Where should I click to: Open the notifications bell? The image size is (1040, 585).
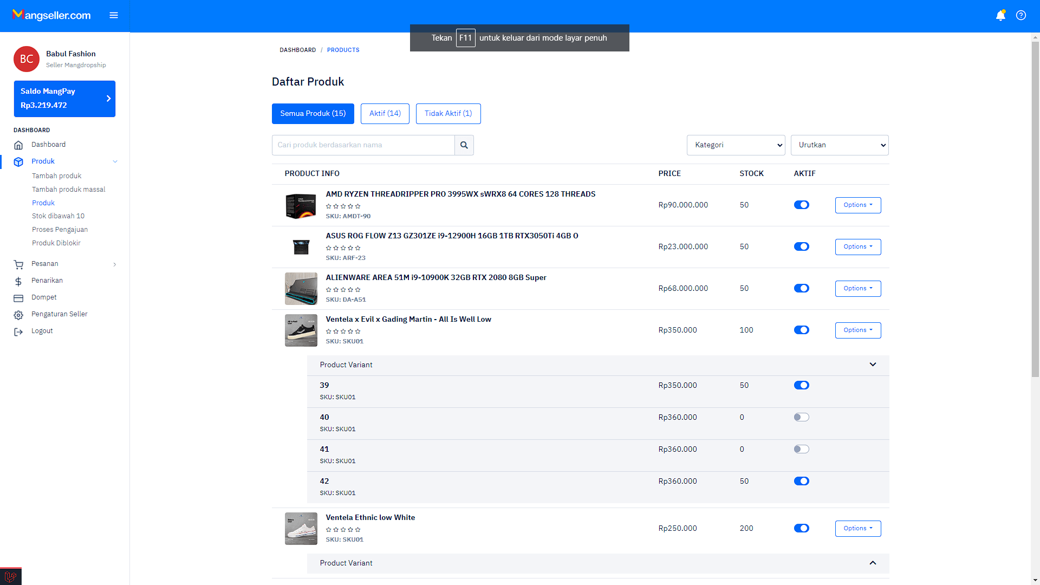1000,15
